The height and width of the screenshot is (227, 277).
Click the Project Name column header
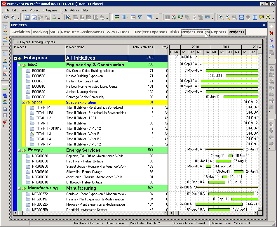[97, 50]
